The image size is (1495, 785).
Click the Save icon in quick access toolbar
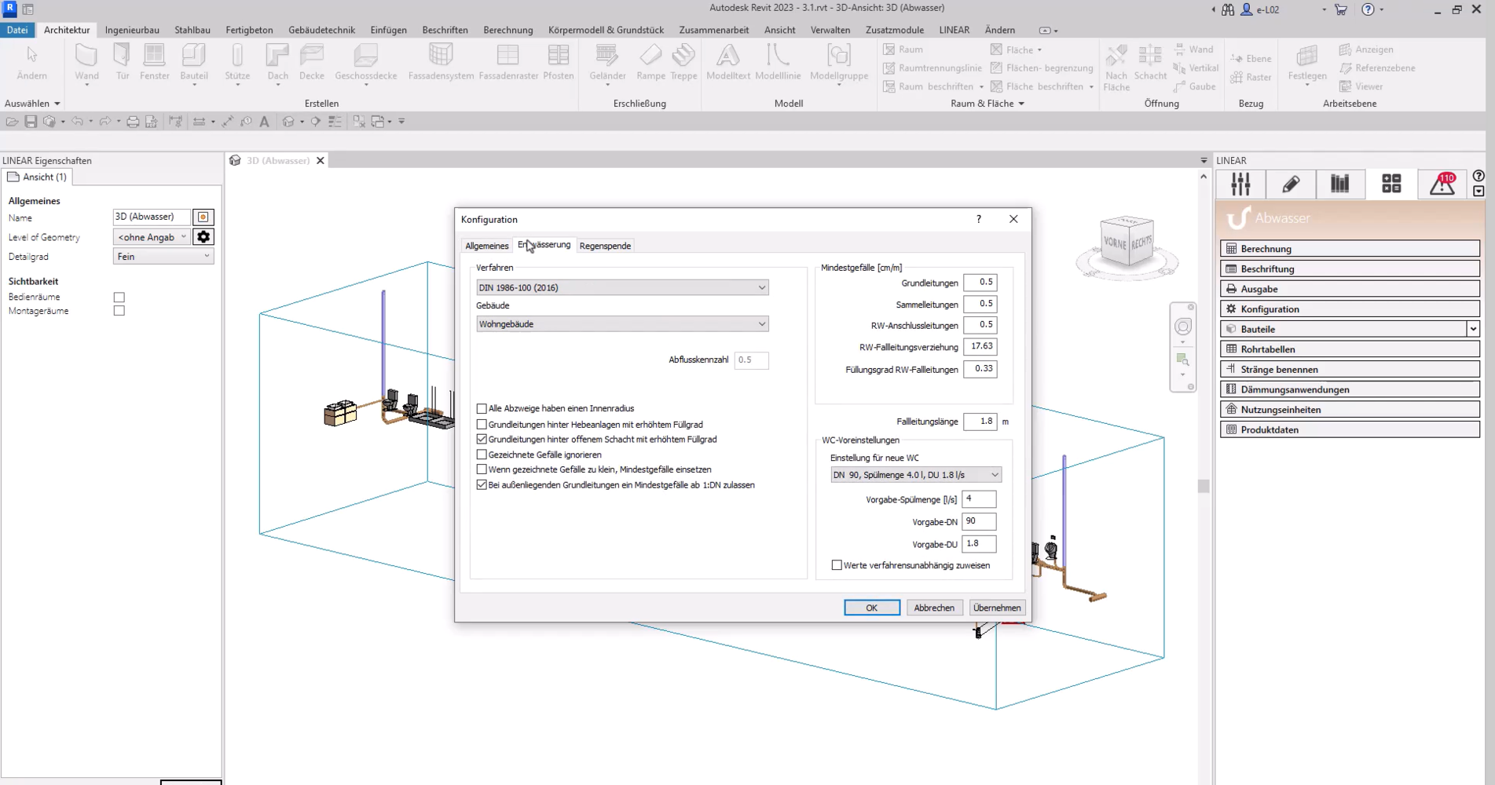(x=31, y=122)
